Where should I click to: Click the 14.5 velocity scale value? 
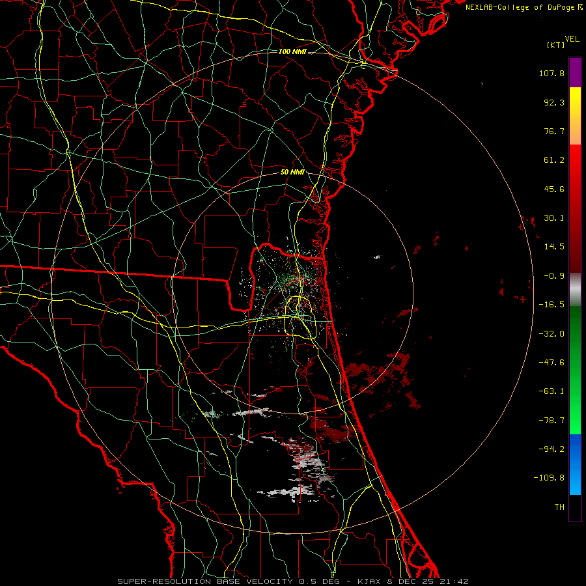pyautogui.click(x=554, y=247)
